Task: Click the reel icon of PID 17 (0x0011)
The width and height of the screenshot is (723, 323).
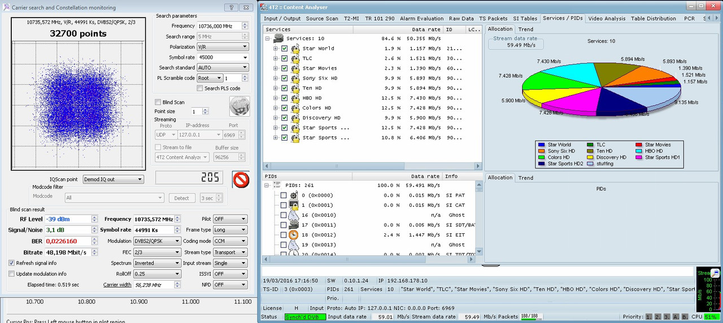Action: point(294,225)
